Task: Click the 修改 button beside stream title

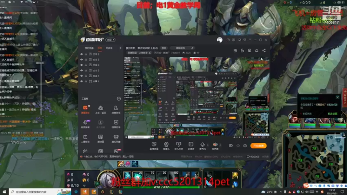Action: click(x=164, y=48)
